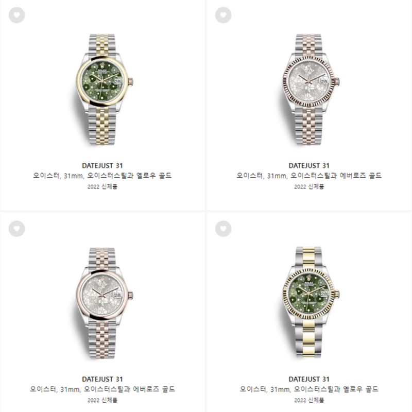
Task: Toggle heart on the smooth-bezel Everose watch
Action: (x=17, y=229)
